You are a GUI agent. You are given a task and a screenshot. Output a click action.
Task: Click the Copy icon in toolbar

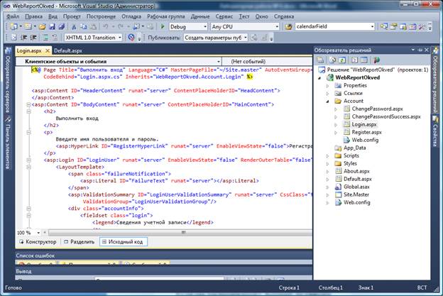[83, 27]
